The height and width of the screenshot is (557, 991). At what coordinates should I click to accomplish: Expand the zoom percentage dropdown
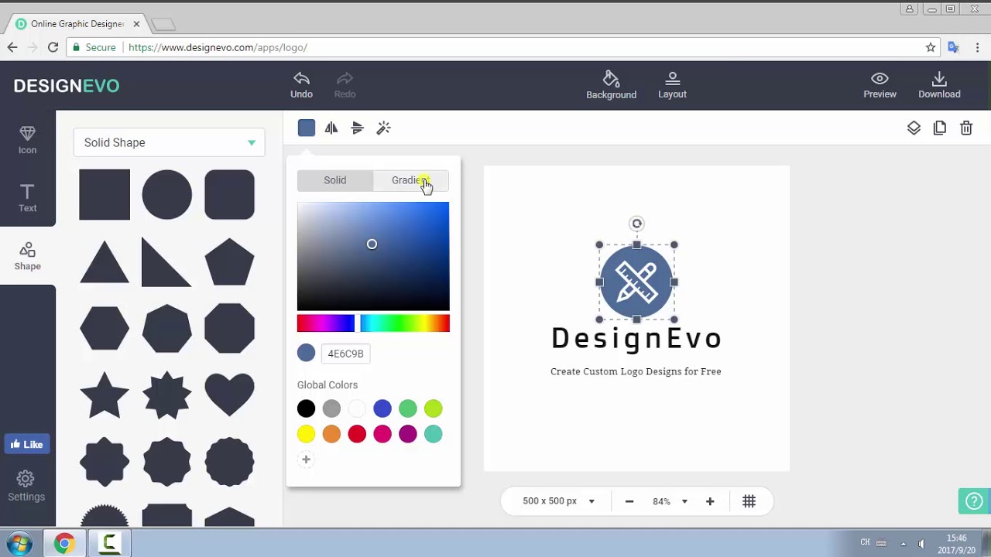[669, 501]
